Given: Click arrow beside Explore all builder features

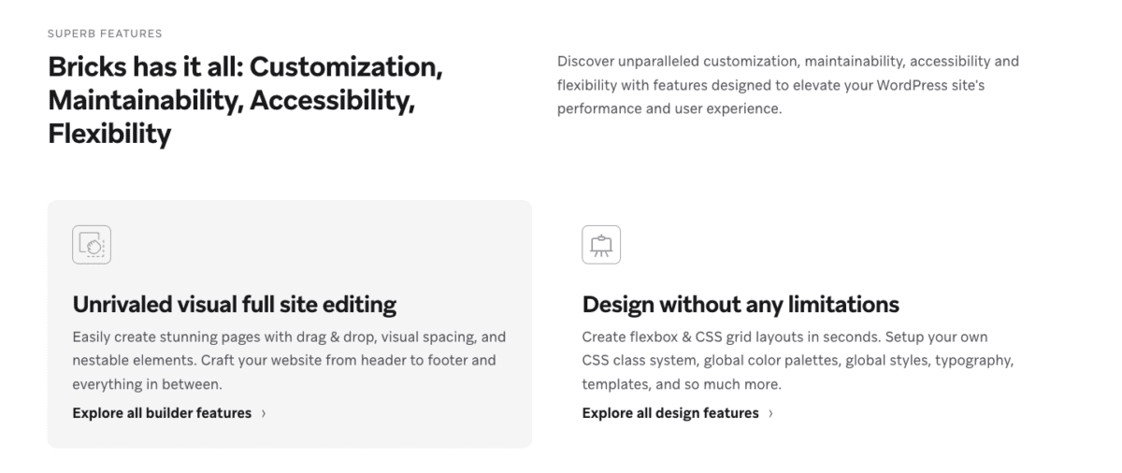Looking at the screenshot, I should click(x=264, y=413).
